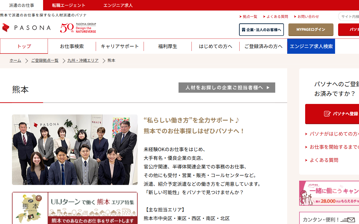Image resolution: width=359 pixels, height=224 pixels.
Task: Click the PASONA logo
Action: [26, 28]
